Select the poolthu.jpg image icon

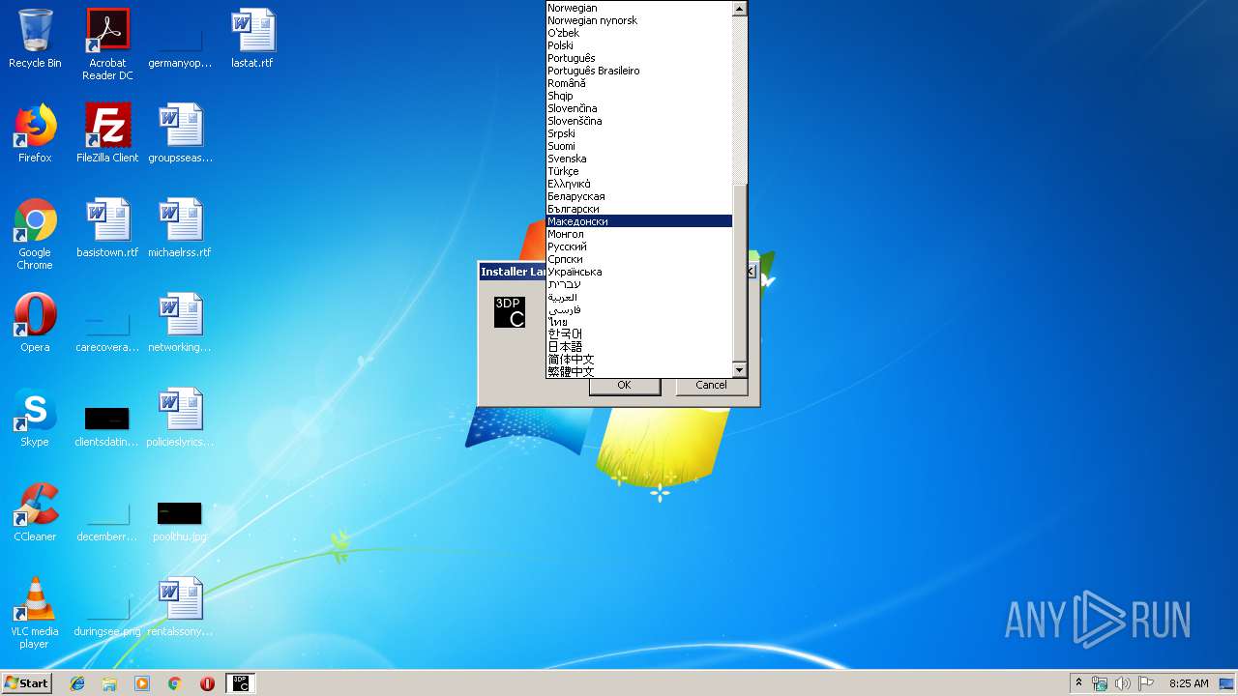180,520
